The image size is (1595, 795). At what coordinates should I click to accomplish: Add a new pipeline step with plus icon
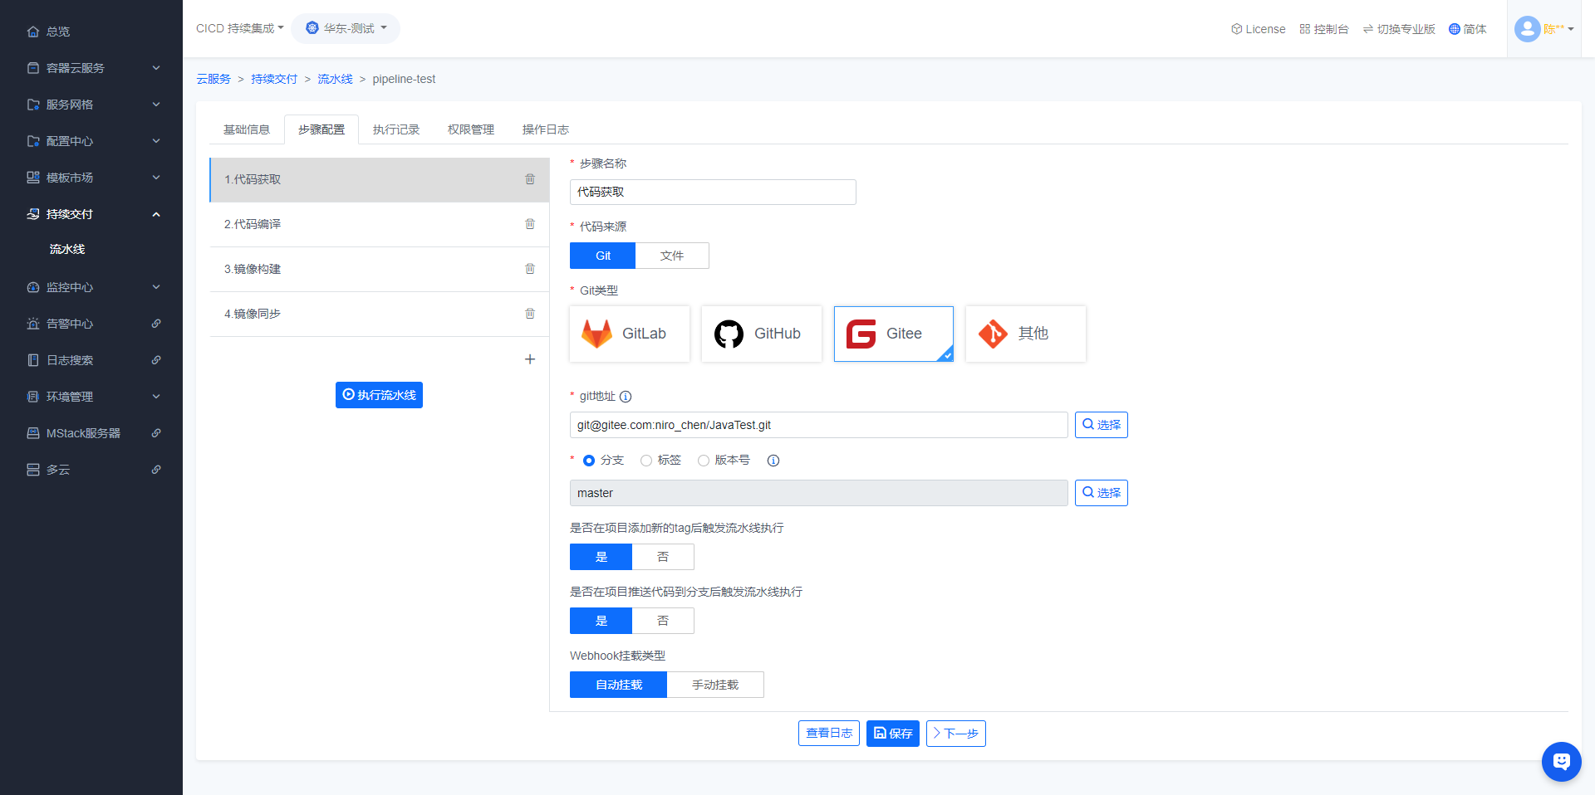point(530,359)
